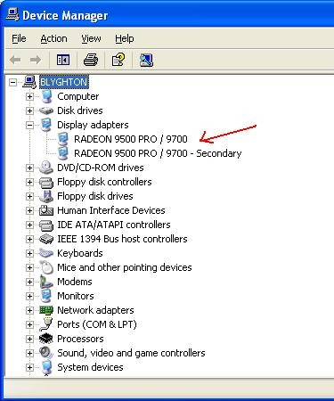This screenshot has height=401, width=334.
Task: Click the Back arrow toolbar button
Action: pos(15,60)
